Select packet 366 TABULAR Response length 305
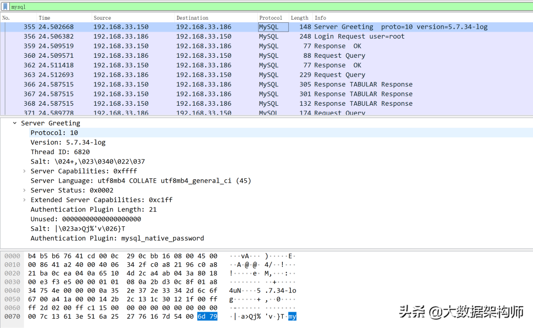This screenshot has height=328, width=533. click(x=266, y=84)
